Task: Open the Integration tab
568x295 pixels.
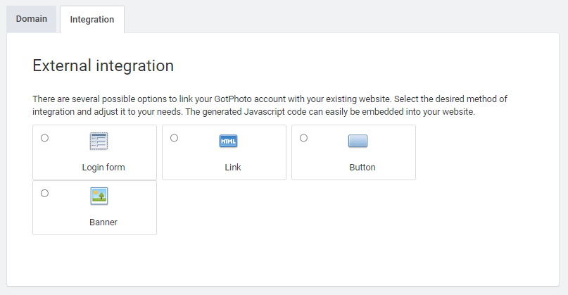Action: pos(92,20)
